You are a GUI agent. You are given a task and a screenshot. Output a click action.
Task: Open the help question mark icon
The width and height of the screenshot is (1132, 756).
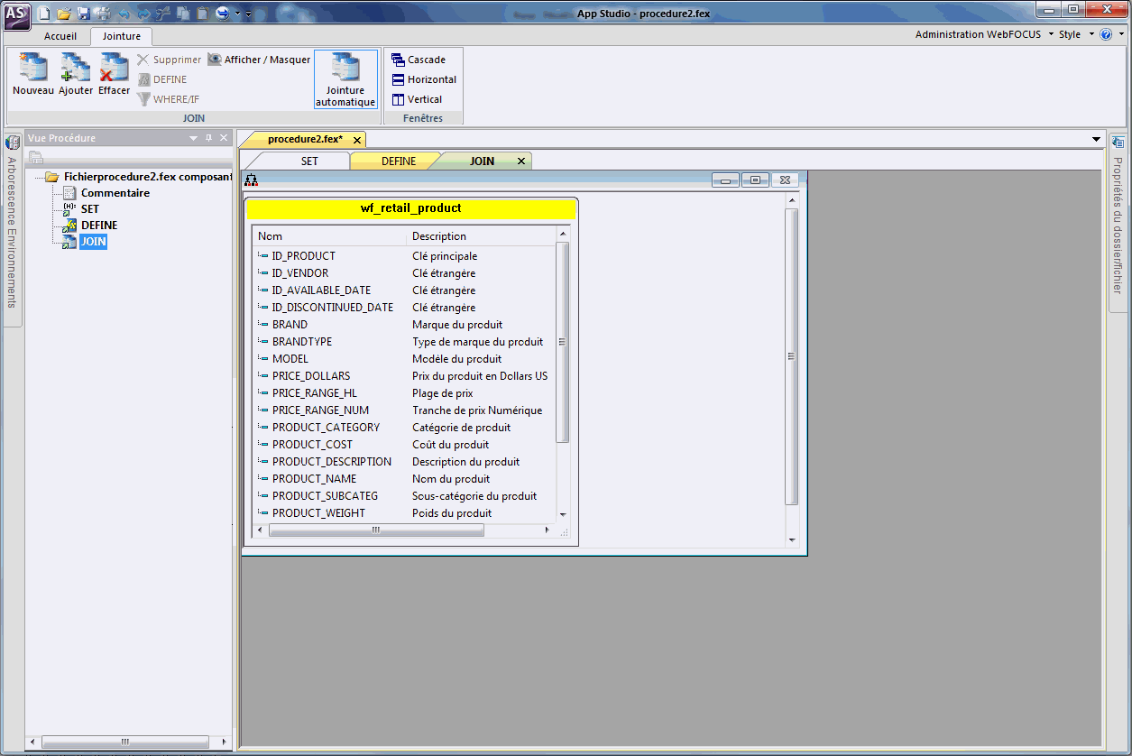pos(1106,34)
